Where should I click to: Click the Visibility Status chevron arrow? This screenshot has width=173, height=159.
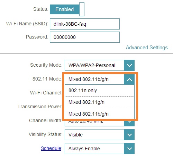tap(129, 135)
